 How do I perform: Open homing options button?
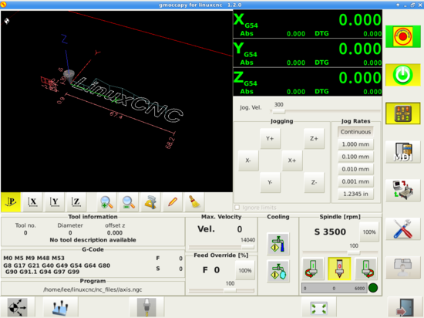click(x=17, y=307)
